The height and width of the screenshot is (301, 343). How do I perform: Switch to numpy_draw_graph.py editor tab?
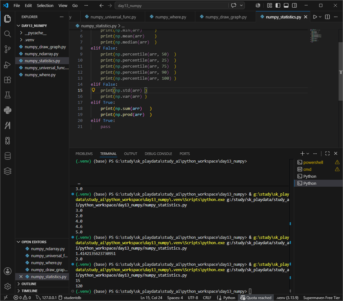click(x=225, y=17)
